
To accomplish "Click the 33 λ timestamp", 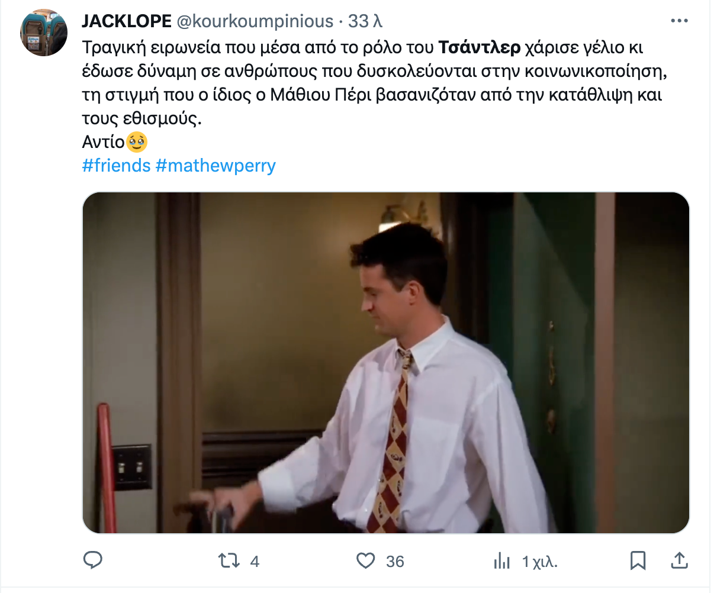I will point(365,21).
